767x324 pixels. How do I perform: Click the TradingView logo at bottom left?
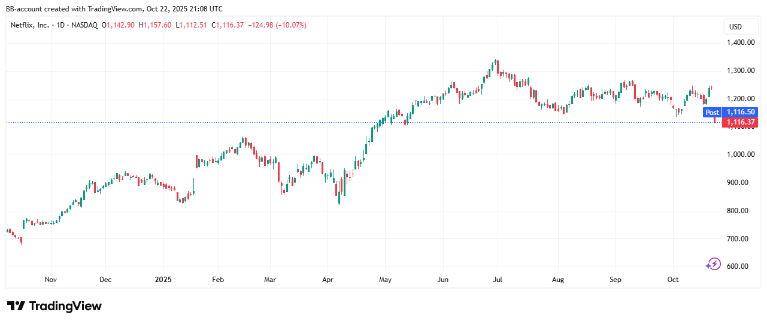click(54, 306)
